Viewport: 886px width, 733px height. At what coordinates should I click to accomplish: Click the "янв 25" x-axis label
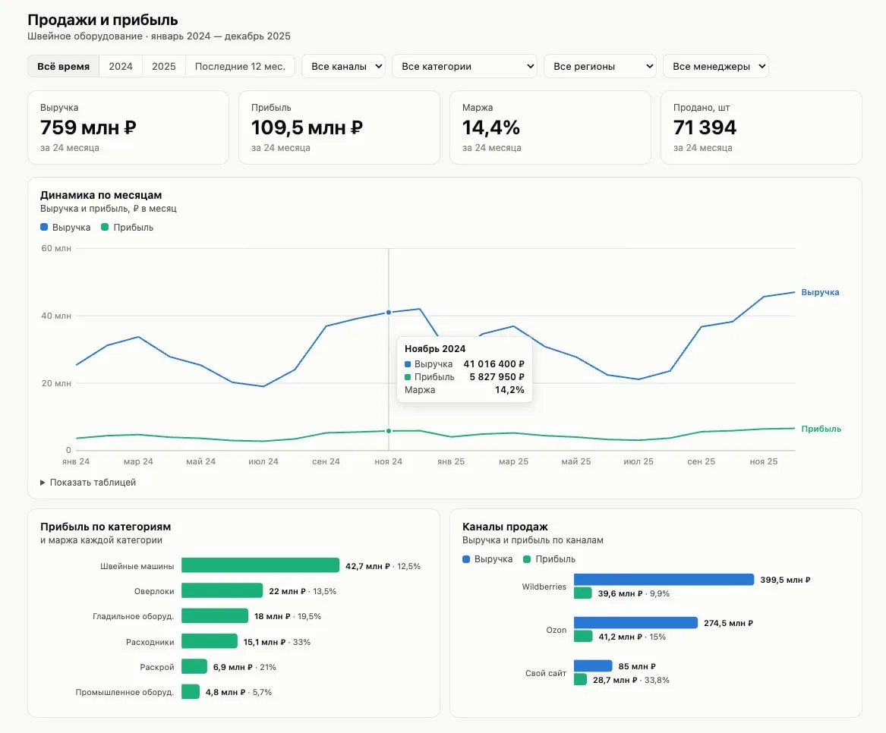pos(451,461)
